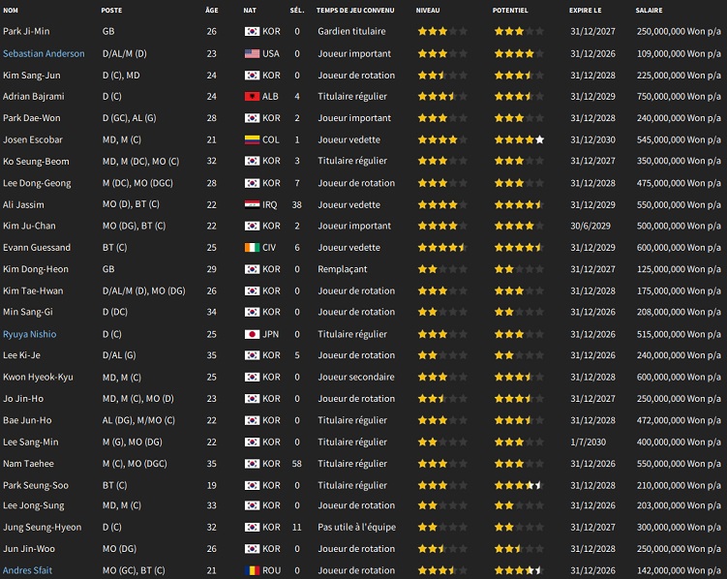
Task: Sort the table by the NOM column
Action: click(11, 10)
